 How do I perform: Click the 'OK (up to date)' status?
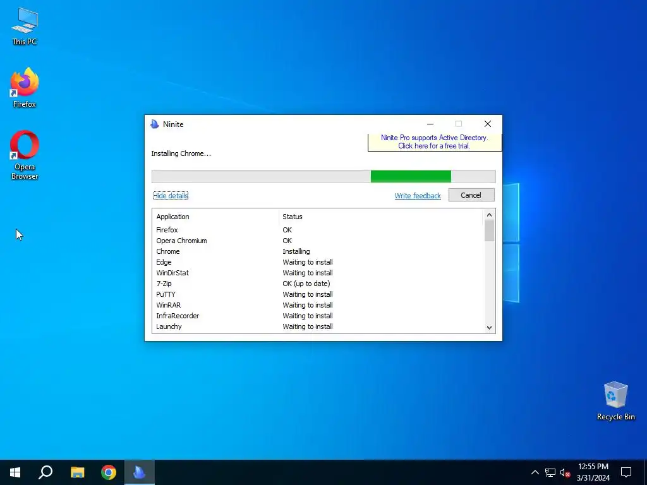pyautogui.click(x=306, y=284)
